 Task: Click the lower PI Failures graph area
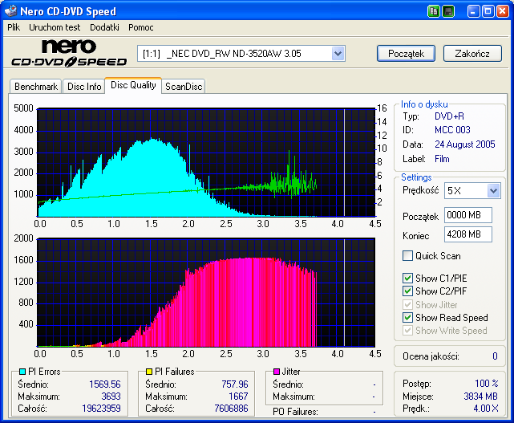click(x=206, y=292)
